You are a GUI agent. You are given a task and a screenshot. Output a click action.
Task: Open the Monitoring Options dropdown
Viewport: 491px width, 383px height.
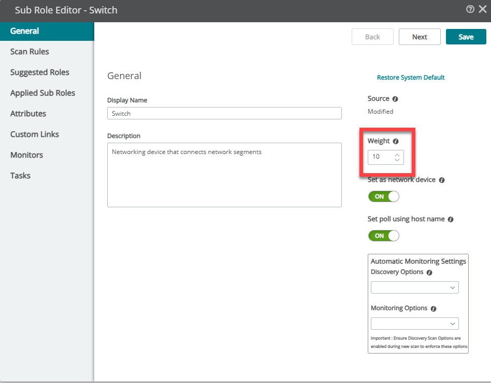pyautogui.click(x=414, y=324)
